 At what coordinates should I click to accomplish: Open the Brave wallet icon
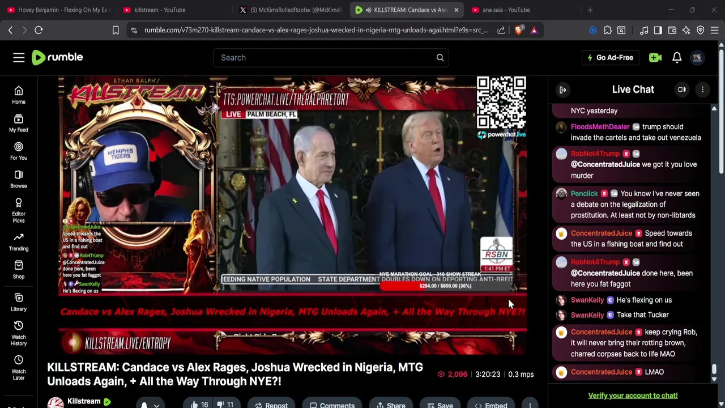pyautogui.click(x=672, y=30)
